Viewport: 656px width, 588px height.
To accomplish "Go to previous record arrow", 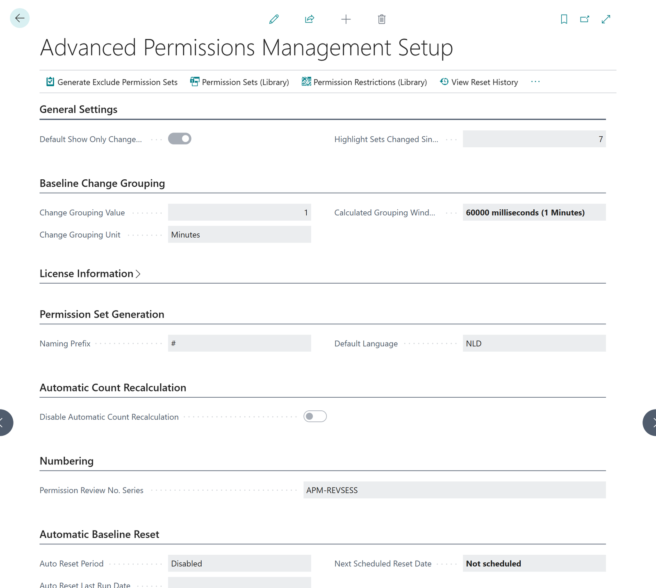I will [x=3, y=422].
